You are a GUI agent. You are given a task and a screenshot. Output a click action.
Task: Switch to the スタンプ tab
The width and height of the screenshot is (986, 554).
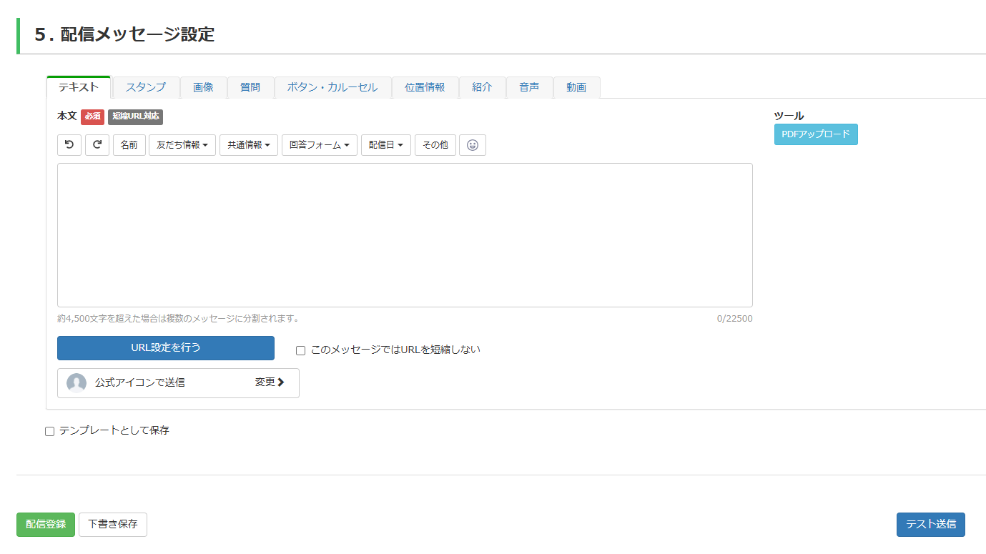tap(146, 87)
